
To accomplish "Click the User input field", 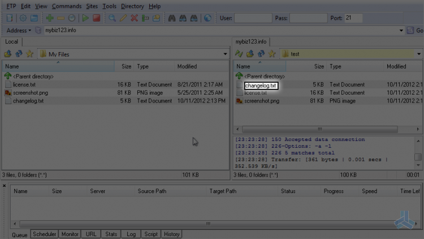I will pyautogui.click(x=253, y=18).
